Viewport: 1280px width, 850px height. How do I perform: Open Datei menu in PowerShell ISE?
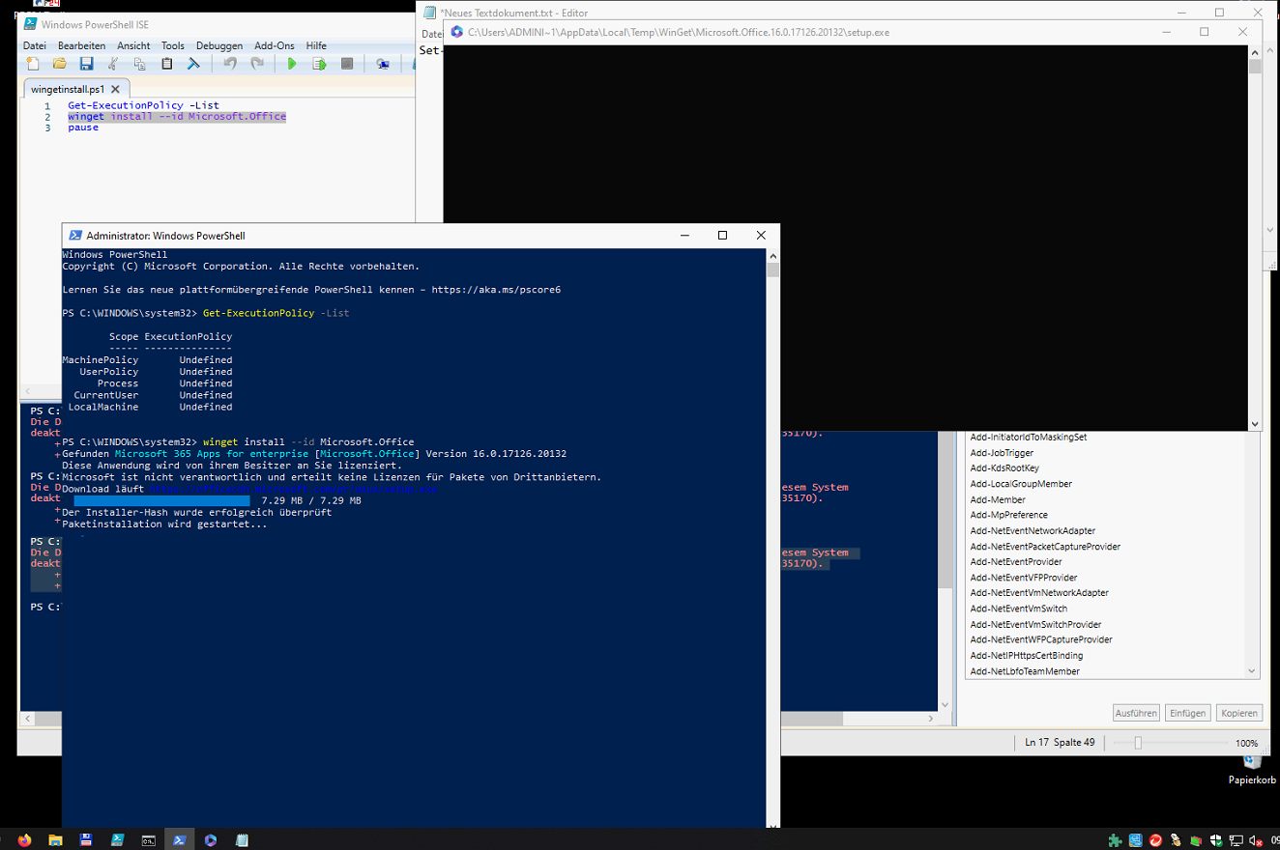coord(35,45)
